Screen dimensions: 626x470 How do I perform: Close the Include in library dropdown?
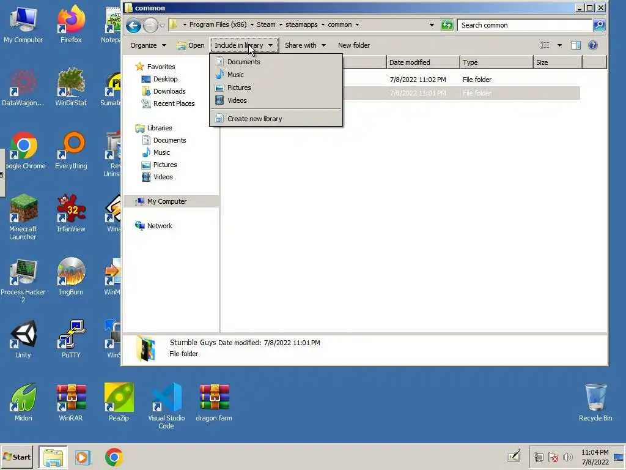point(244,45)
